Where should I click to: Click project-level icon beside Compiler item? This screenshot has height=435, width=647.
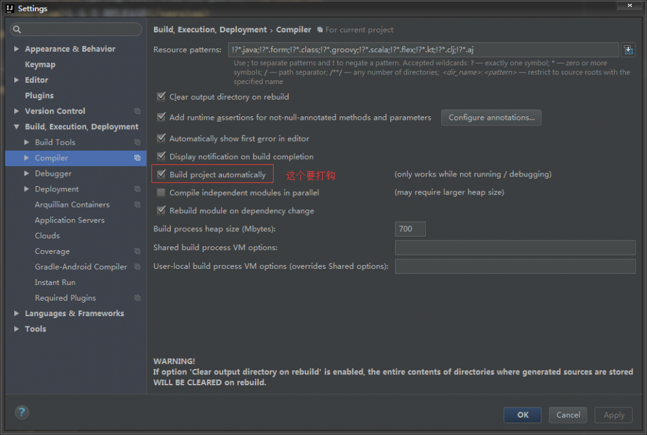point(137,158)
